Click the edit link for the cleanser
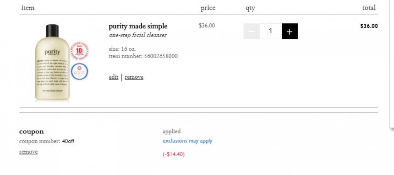394x175 pixels. coord(114,77)
